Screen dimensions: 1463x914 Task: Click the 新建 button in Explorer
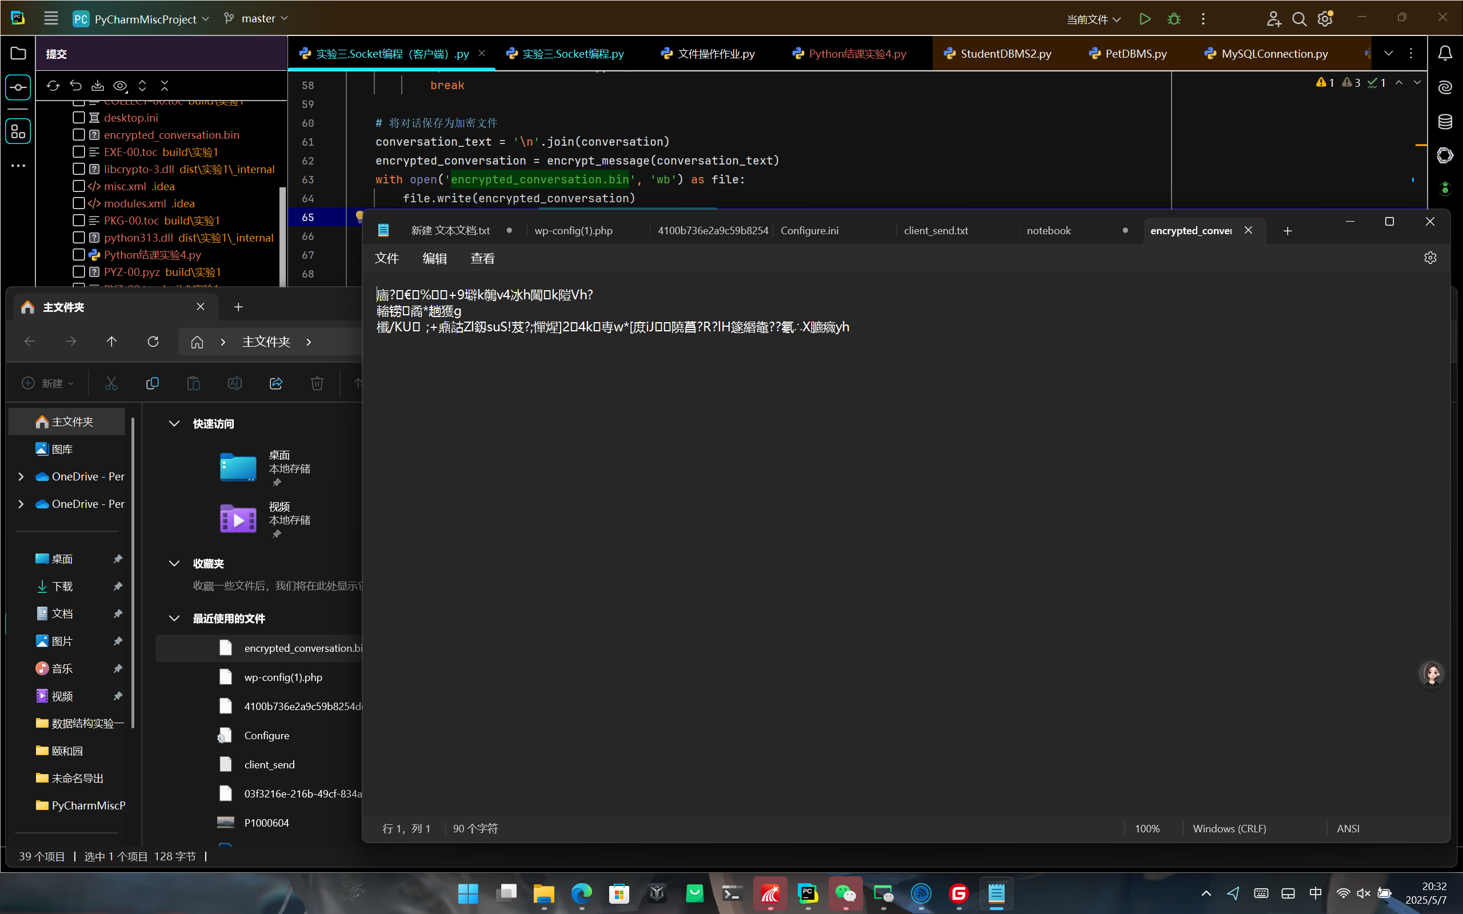tap(49, 383)
